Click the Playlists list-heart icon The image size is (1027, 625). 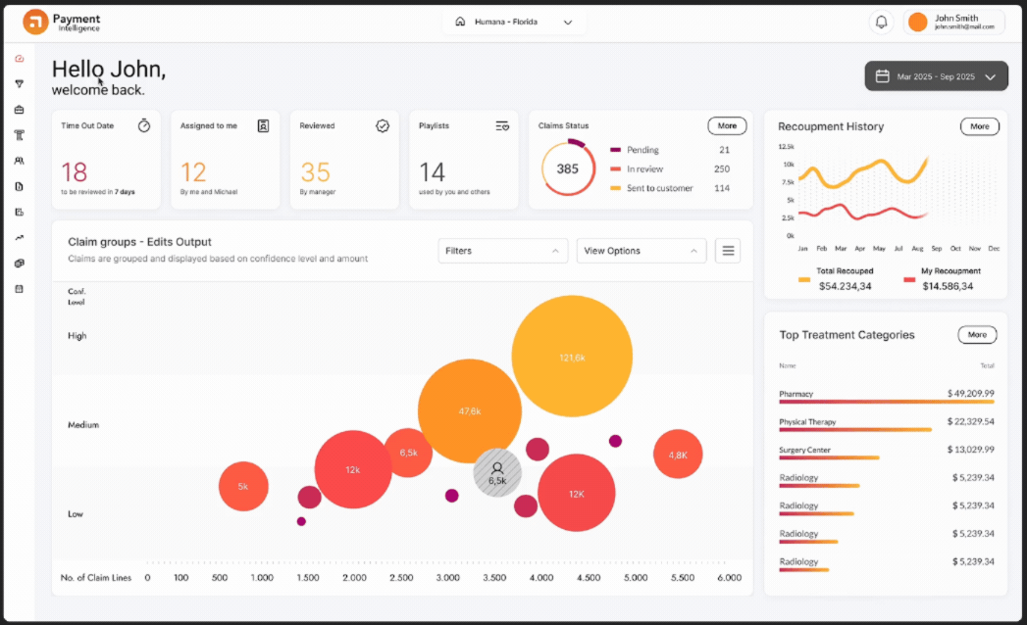[x=502, y=125]
